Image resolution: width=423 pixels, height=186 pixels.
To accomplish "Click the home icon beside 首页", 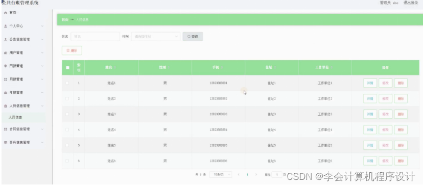I will [x=6, y=13].
